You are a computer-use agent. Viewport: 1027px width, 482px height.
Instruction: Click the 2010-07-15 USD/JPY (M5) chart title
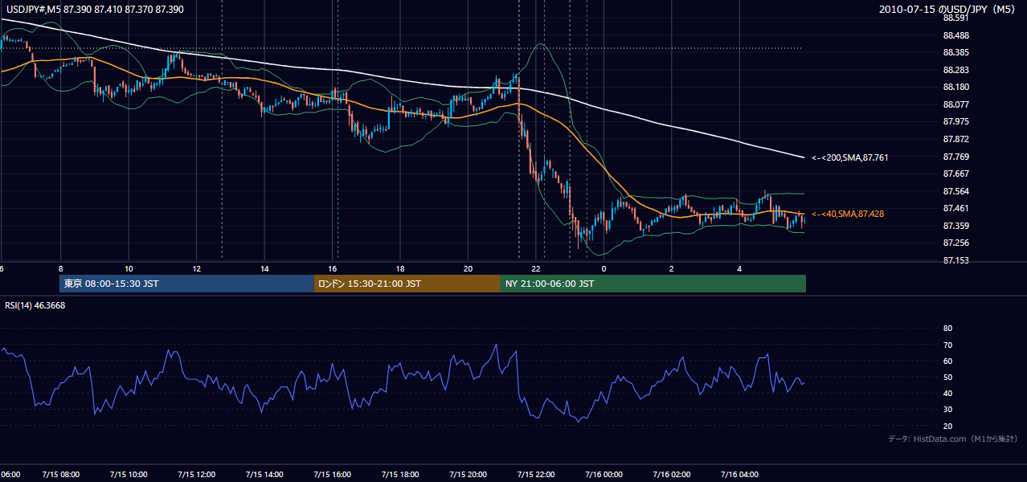pos(948,10)
